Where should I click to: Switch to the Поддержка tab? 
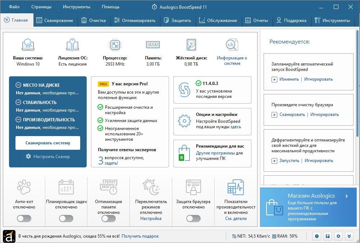coord(291,21)
